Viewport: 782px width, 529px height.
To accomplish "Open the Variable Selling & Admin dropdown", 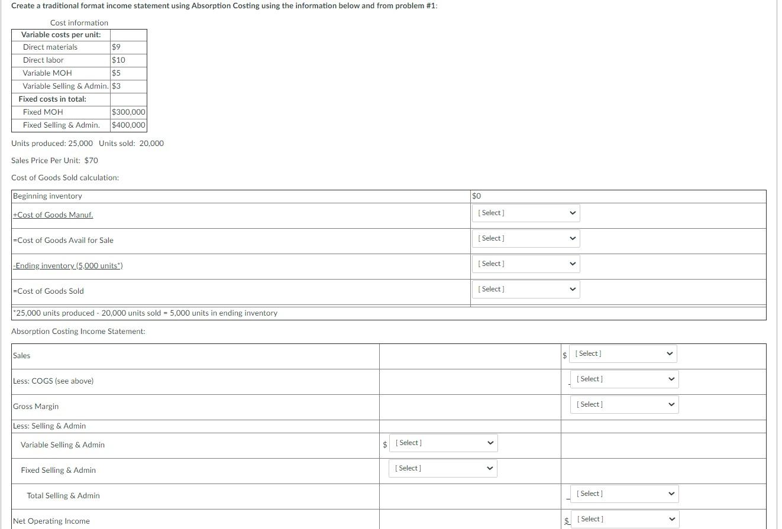I will coord(443,442).
